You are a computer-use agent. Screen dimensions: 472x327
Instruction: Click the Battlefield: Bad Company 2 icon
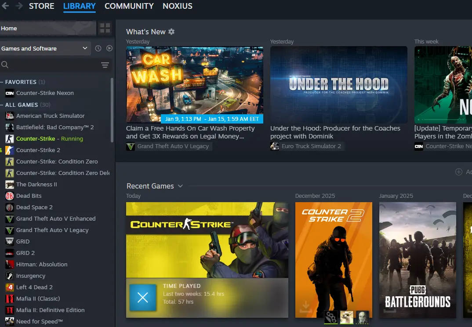click(x=10, y=127)
